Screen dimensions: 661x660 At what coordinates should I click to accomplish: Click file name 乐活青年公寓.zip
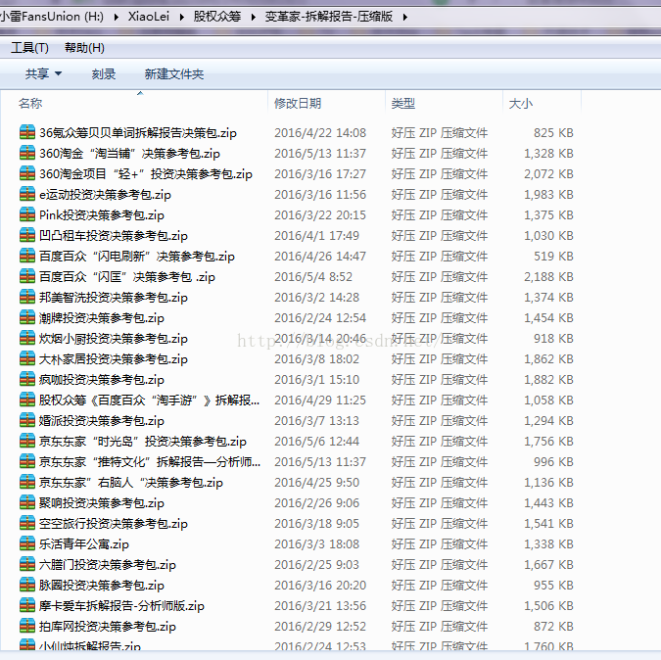[x=84, y=544]
